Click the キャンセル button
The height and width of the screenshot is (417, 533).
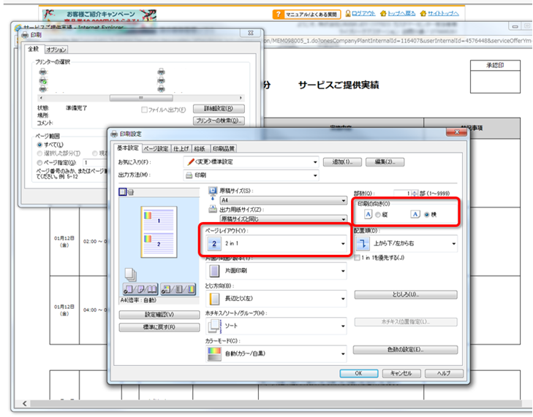(401, 373)
